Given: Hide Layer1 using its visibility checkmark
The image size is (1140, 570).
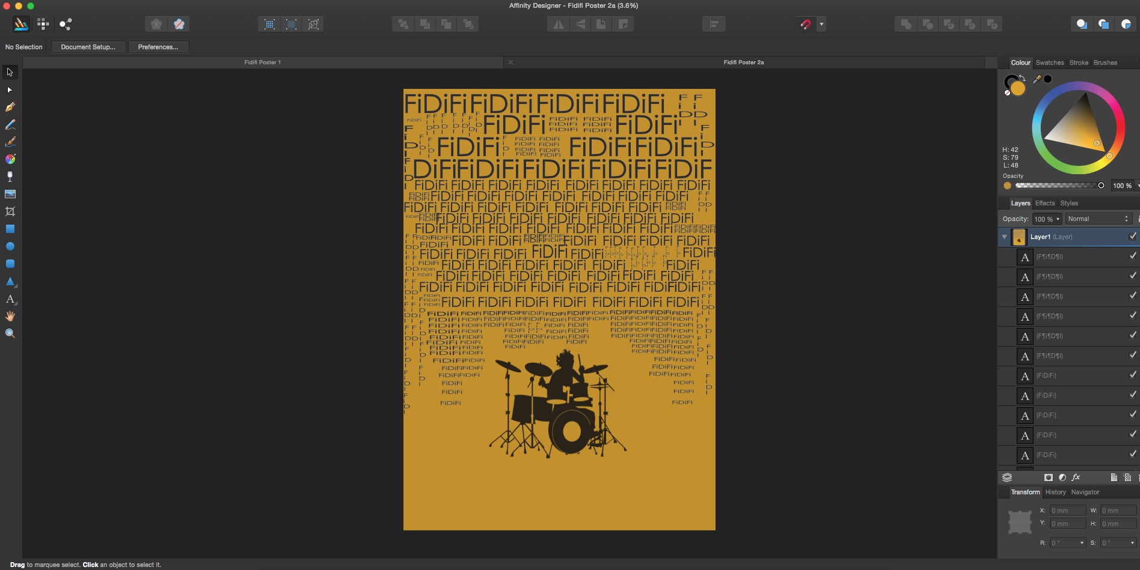Looking at the screenshot, I should click(1132, 237).
